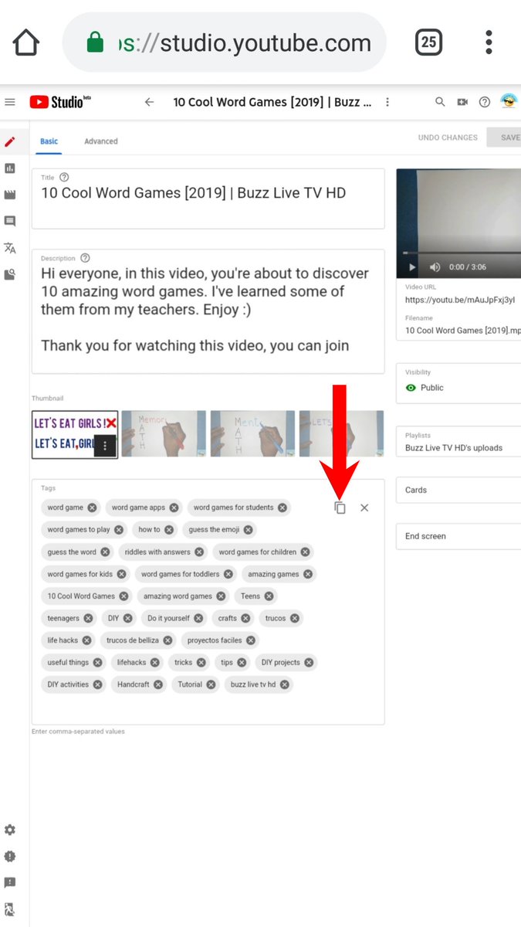Remove the 'DIY' tag
The image size is (521, 927).
click(x=127, y=618)
